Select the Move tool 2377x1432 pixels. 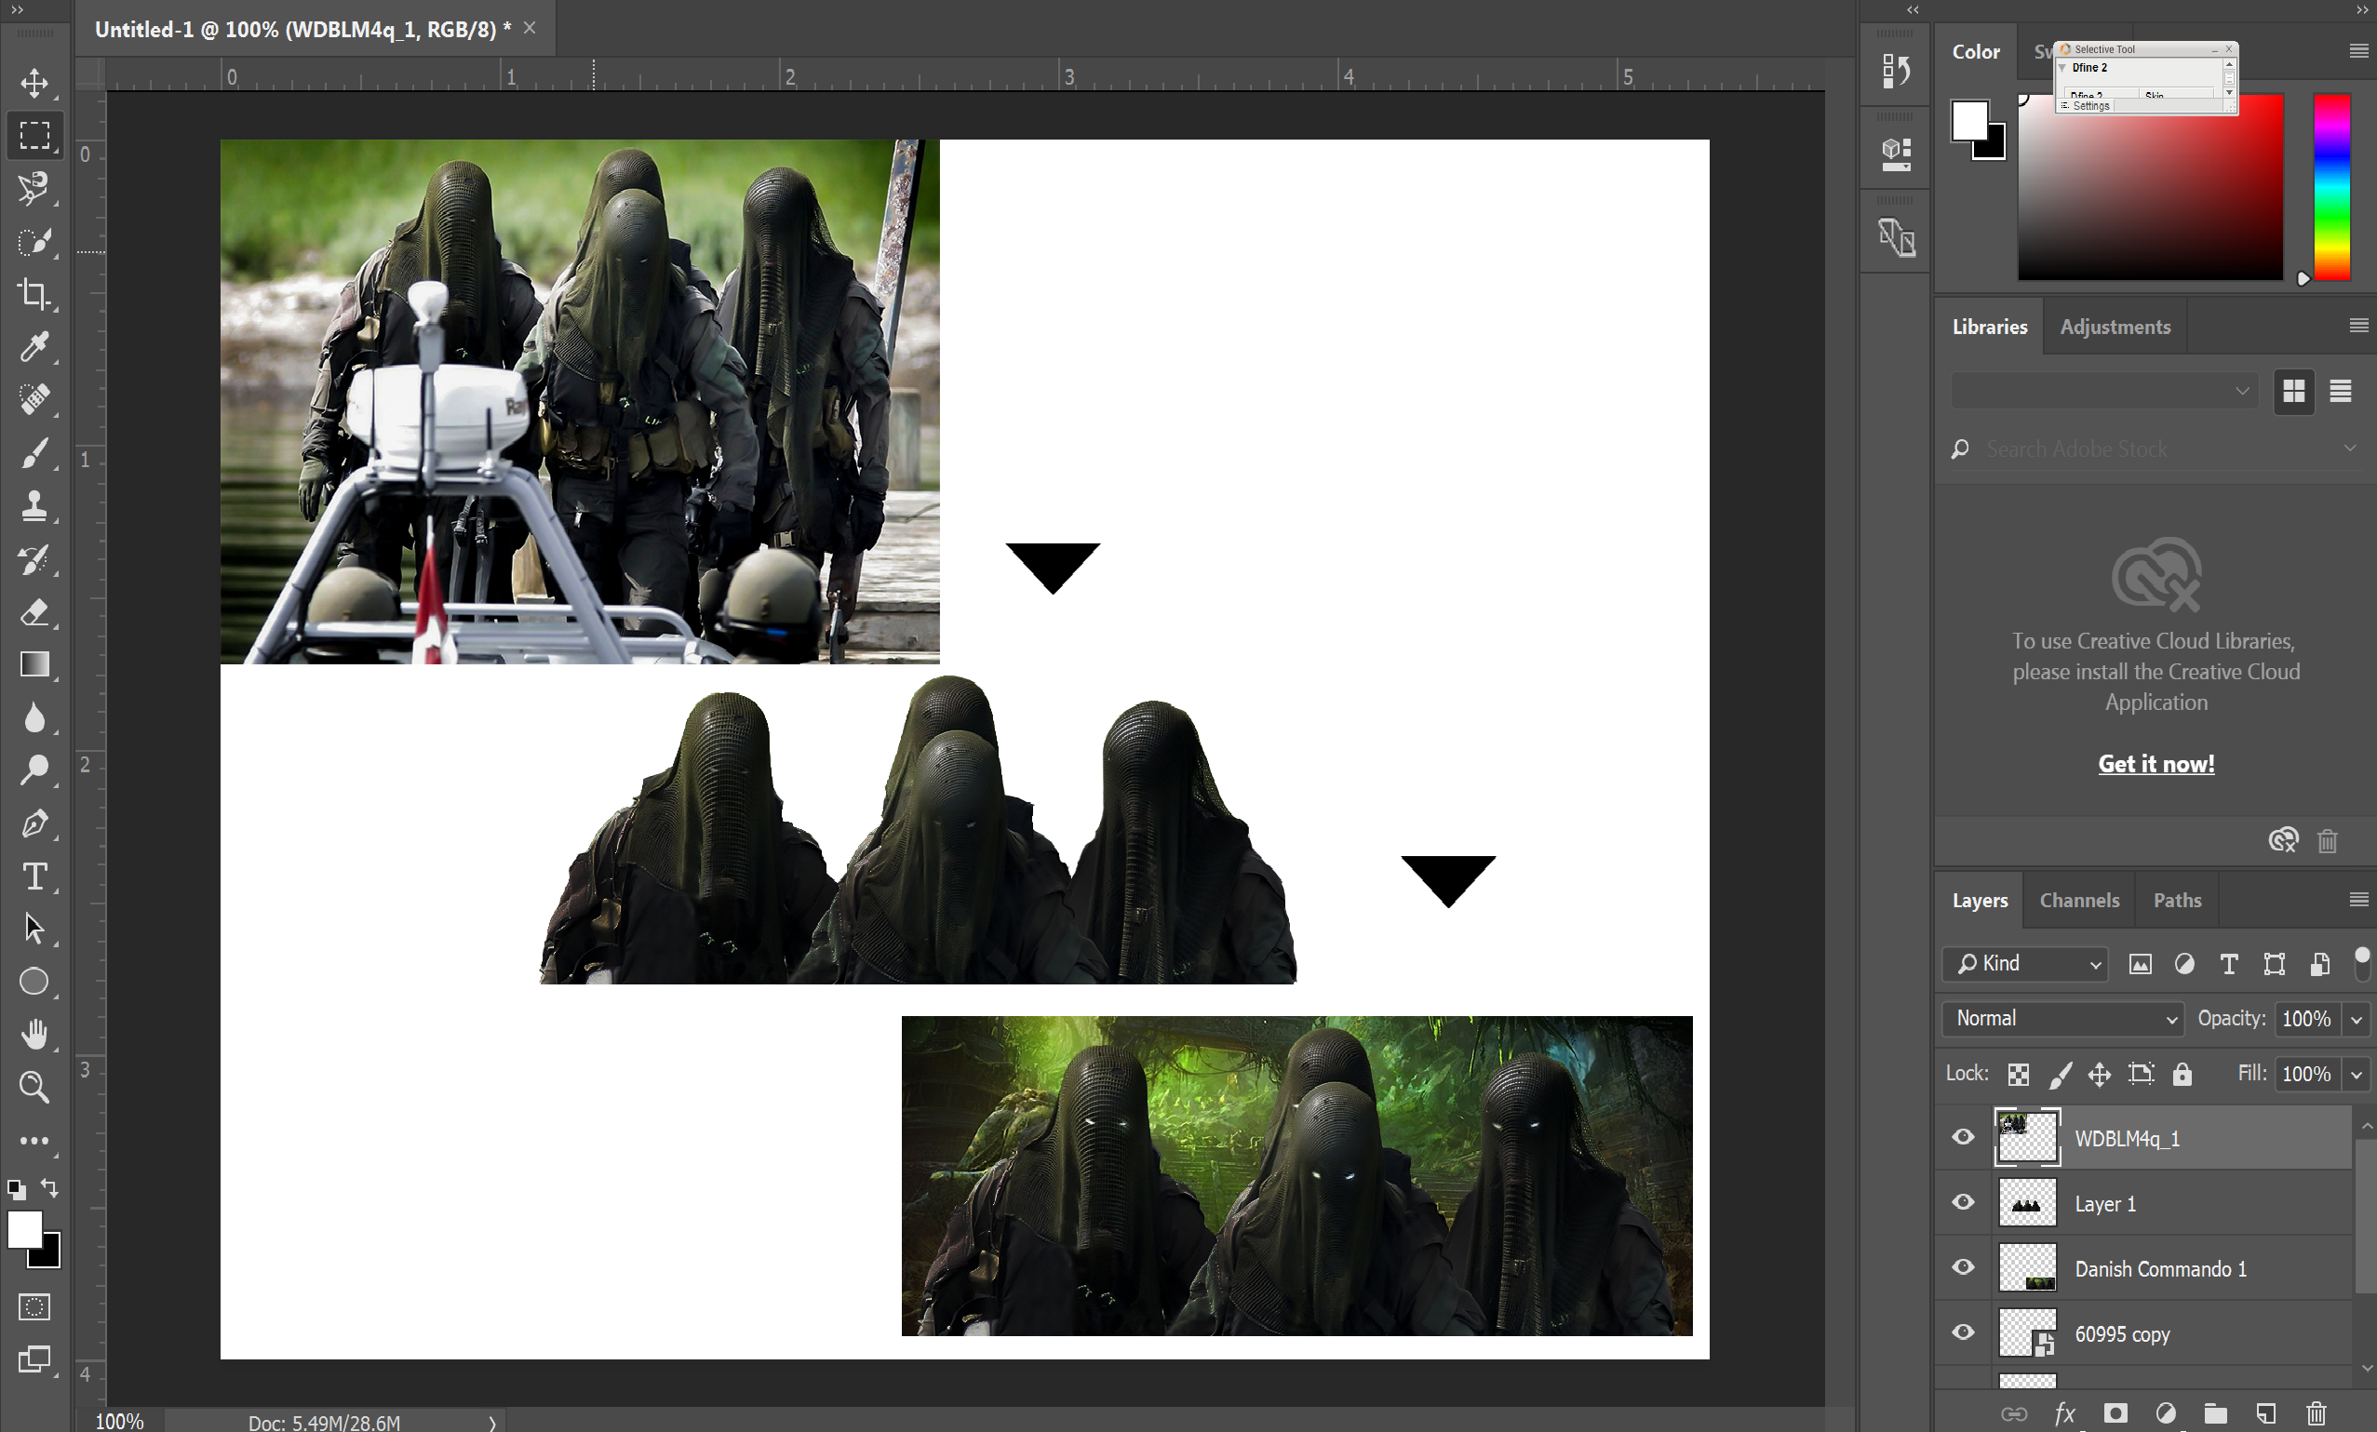coord(34,84)
